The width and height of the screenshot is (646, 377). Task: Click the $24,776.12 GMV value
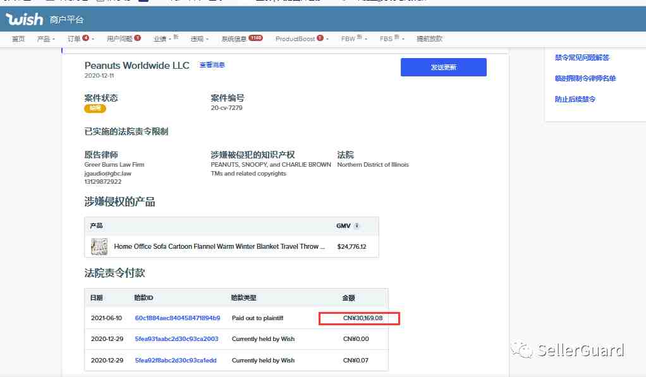click(x=351, y=246)
